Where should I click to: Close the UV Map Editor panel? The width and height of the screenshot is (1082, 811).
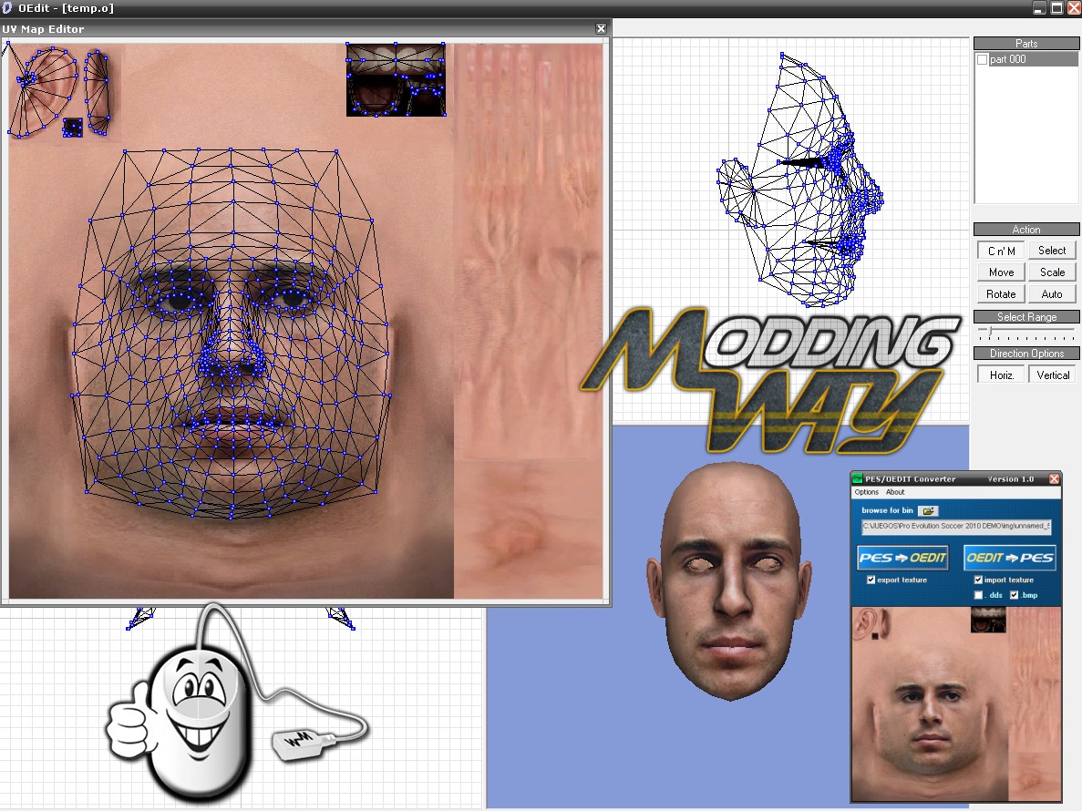coord(601,29)
